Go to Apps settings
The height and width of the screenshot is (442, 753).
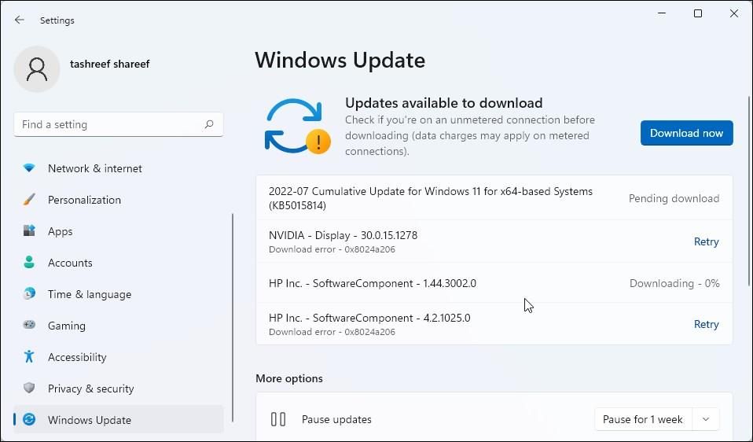(118, 231)
